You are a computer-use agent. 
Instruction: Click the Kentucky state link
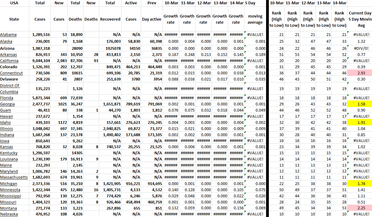[9, 153]
